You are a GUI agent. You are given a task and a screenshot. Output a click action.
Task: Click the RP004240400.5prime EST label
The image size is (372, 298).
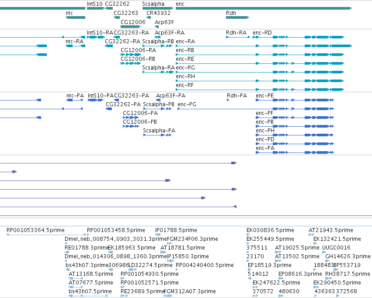(x=205, y=266)
